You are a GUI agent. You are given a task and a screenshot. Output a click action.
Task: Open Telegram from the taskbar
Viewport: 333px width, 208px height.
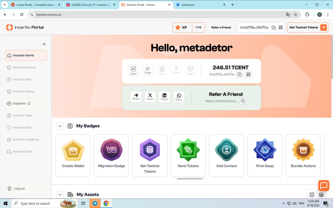coord(95,203)
